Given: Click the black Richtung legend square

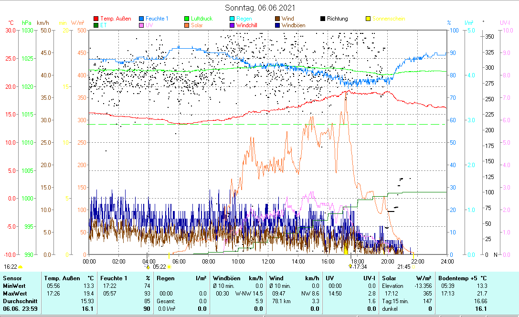Looking at the screenshot, I should pyautogui.click(x=323, y=19).
